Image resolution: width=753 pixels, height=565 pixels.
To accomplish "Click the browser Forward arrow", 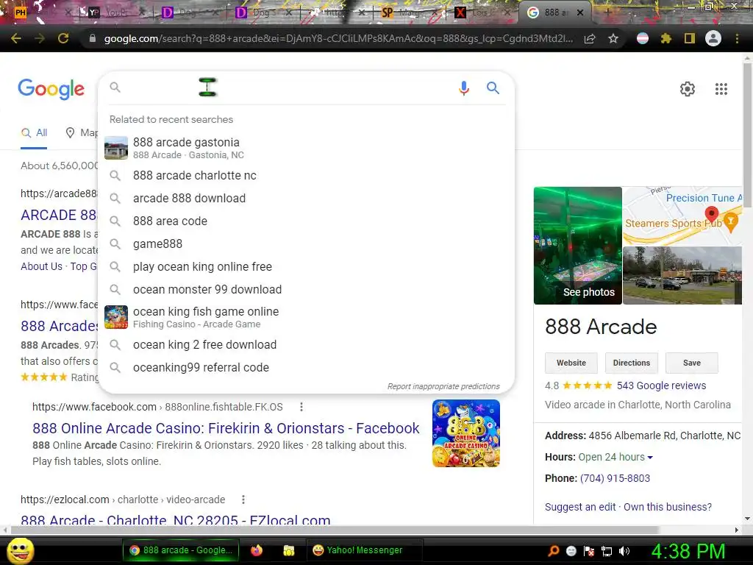I will pyautogui.click(x=40, y=38).
